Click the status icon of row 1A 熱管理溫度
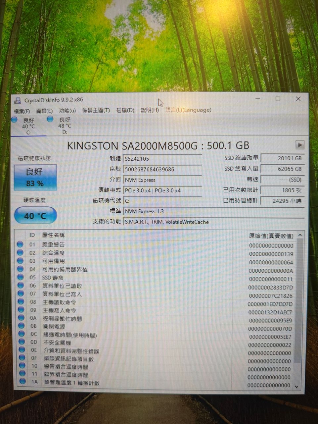This screenshot has width=318, height=424. [x=23, y=382]
